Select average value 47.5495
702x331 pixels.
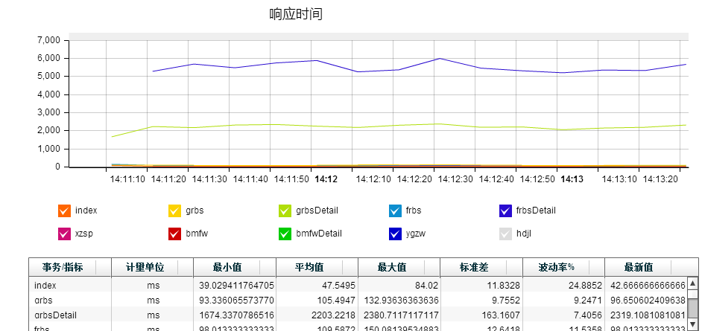click(338, 285)
